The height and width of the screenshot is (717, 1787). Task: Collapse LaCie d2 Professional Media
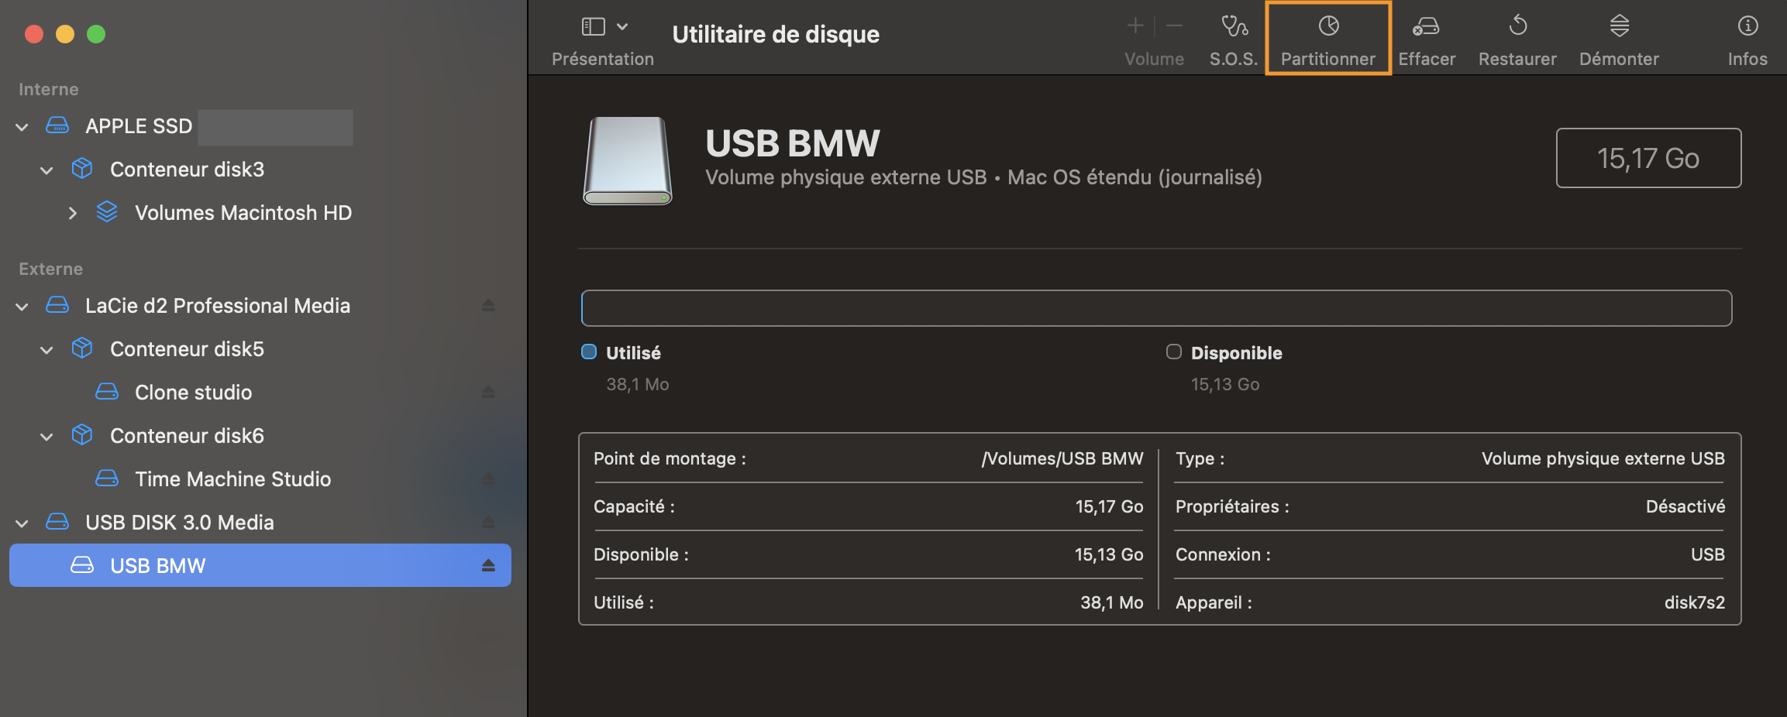click(x=22, y=307)
